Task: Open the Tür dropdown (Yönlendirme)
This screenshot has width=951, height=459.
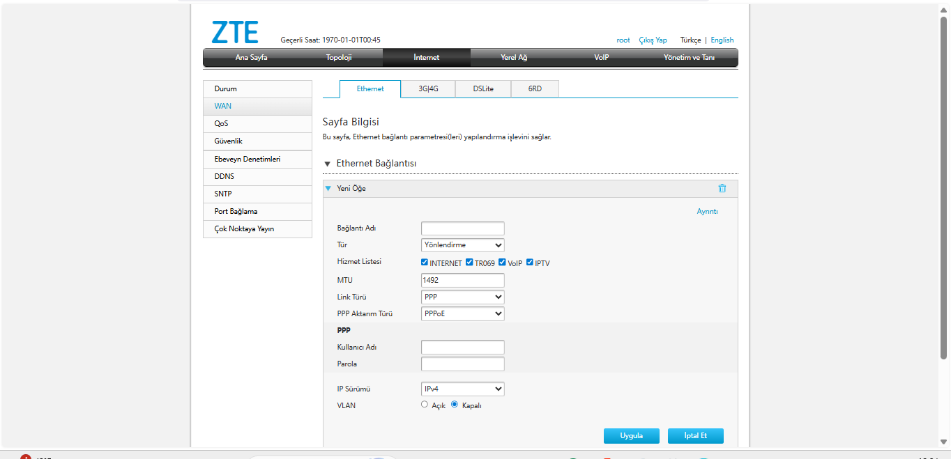Action: [x=463, y=245]
